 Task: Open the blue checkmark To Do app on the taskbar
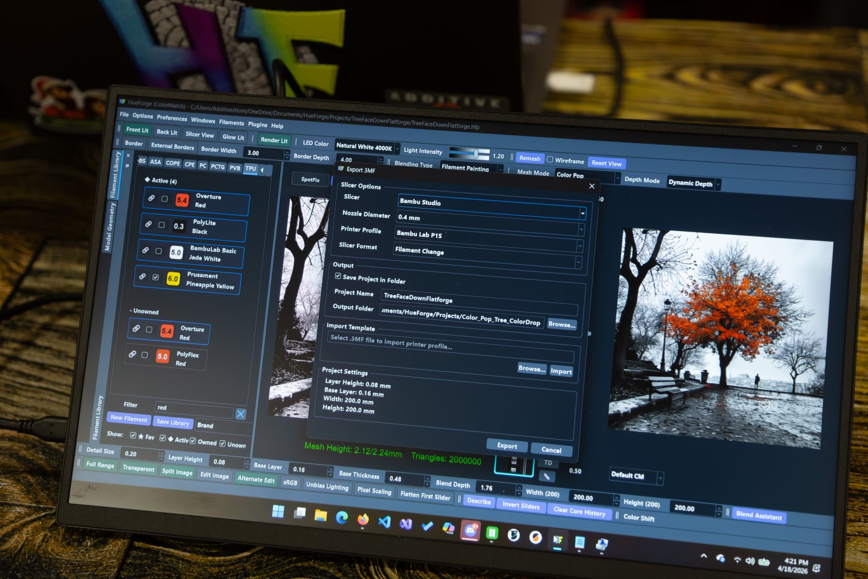point(427,525)
